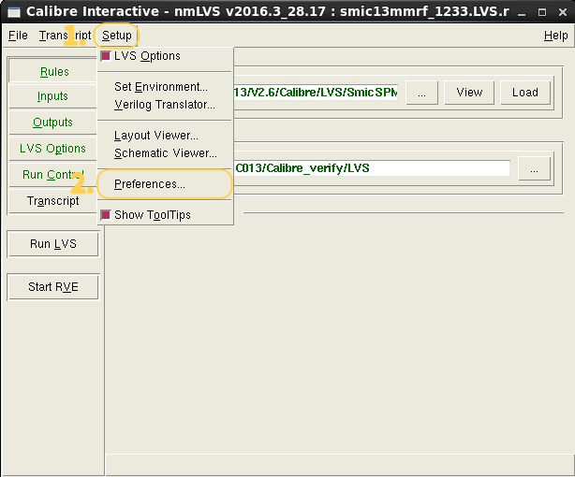Switch to the Rules panel
The width and height of the screenshot is (575, 477).
click(53, 72)
